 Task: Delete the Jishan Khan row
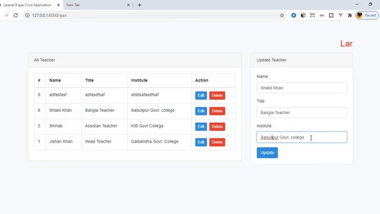217,142
